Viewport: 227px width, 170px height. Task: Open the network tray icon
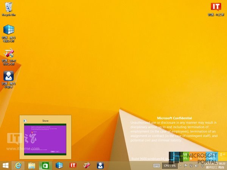pos(191,166)
